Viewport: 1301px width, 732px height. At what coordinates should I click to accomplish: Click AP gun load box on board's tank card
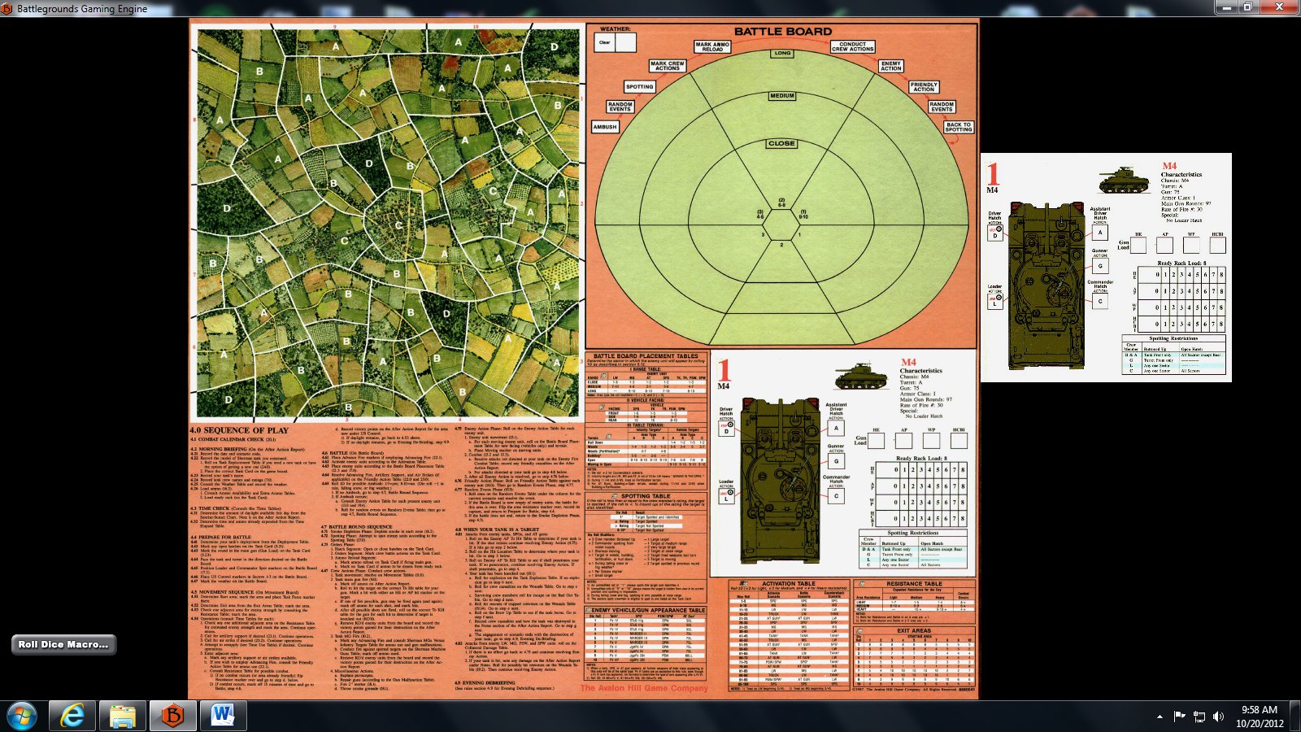(x=904, y=441)
